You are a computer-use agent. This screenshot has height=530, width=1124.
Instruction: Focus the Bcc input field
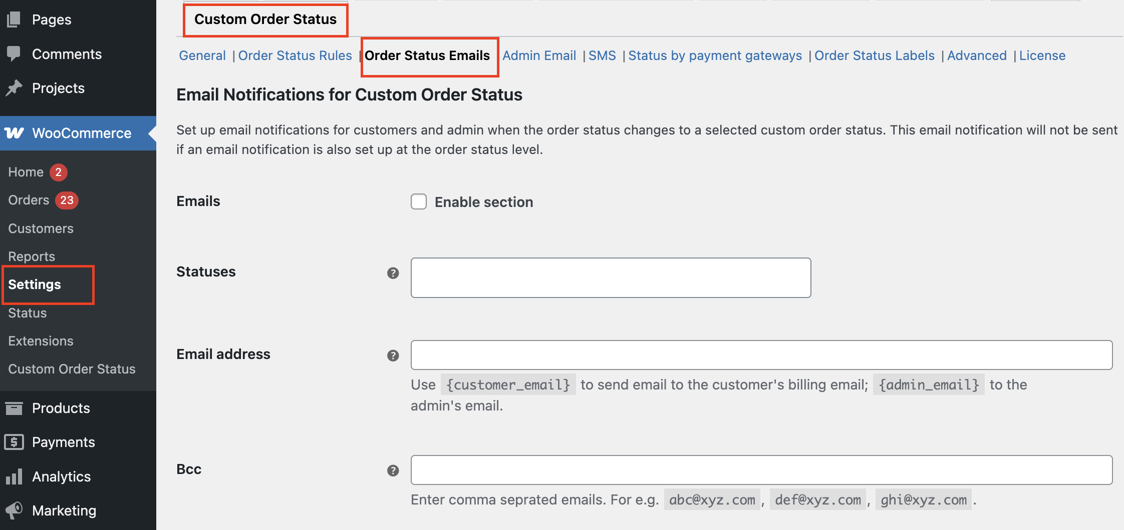761,470
